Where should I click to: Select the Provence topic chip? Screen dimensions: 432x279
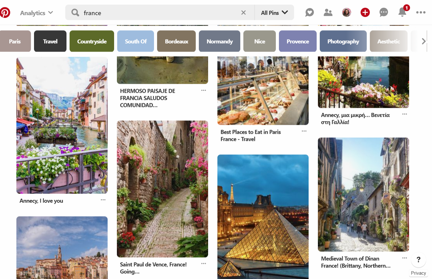[298, 41]
